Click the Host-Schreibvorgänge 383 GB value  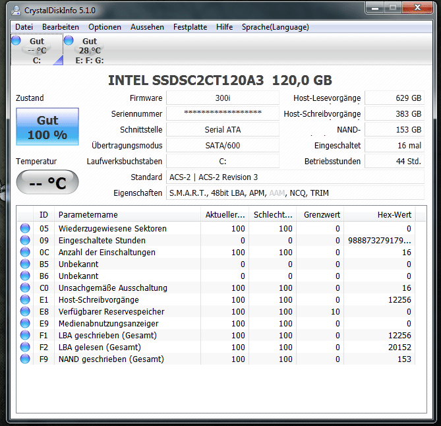[x=395, y=113]
